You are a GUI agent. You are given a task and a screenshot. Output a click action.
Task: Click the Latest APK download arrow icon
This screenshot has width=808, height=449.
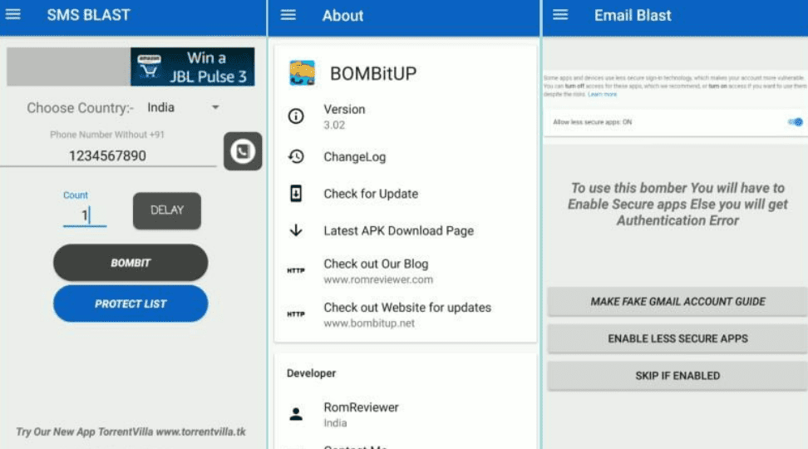coord(296,230)
